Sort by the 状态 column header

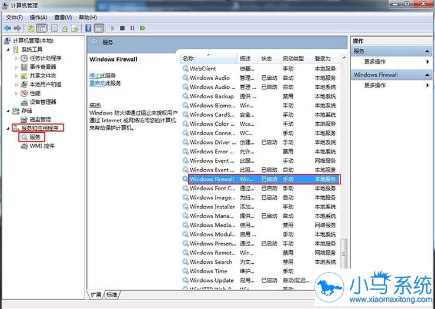pos(269,59)
